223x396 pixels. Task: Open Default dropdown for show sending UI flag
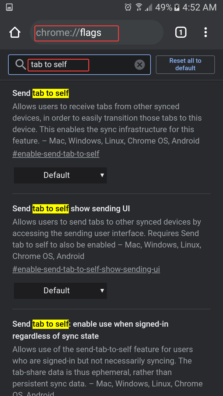[60, 291]
